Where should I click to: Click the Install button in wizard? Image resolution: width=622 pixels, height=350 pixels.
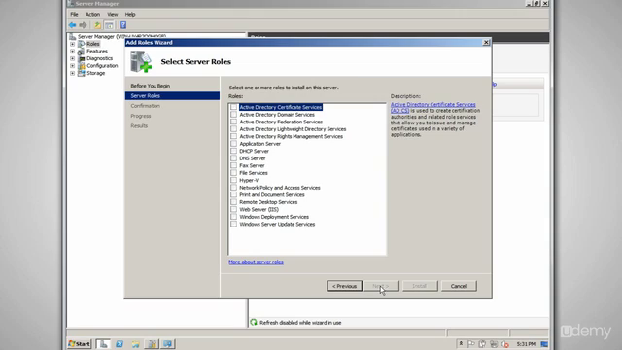[x=420, y=286]
